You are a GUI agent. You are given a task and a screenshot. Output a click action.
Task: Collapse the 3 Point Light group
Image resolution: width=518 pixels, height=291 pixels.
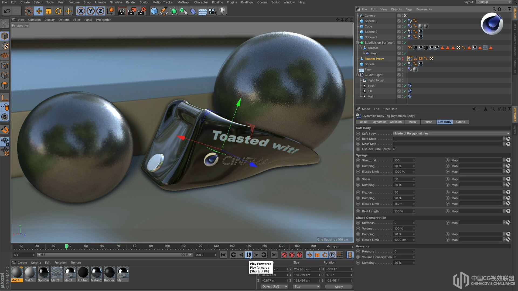(x=357, y=75)
